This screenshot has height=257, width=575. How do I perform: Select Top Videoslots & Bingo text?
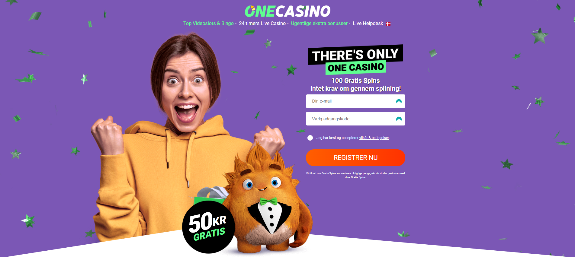[x=208, y=24]
